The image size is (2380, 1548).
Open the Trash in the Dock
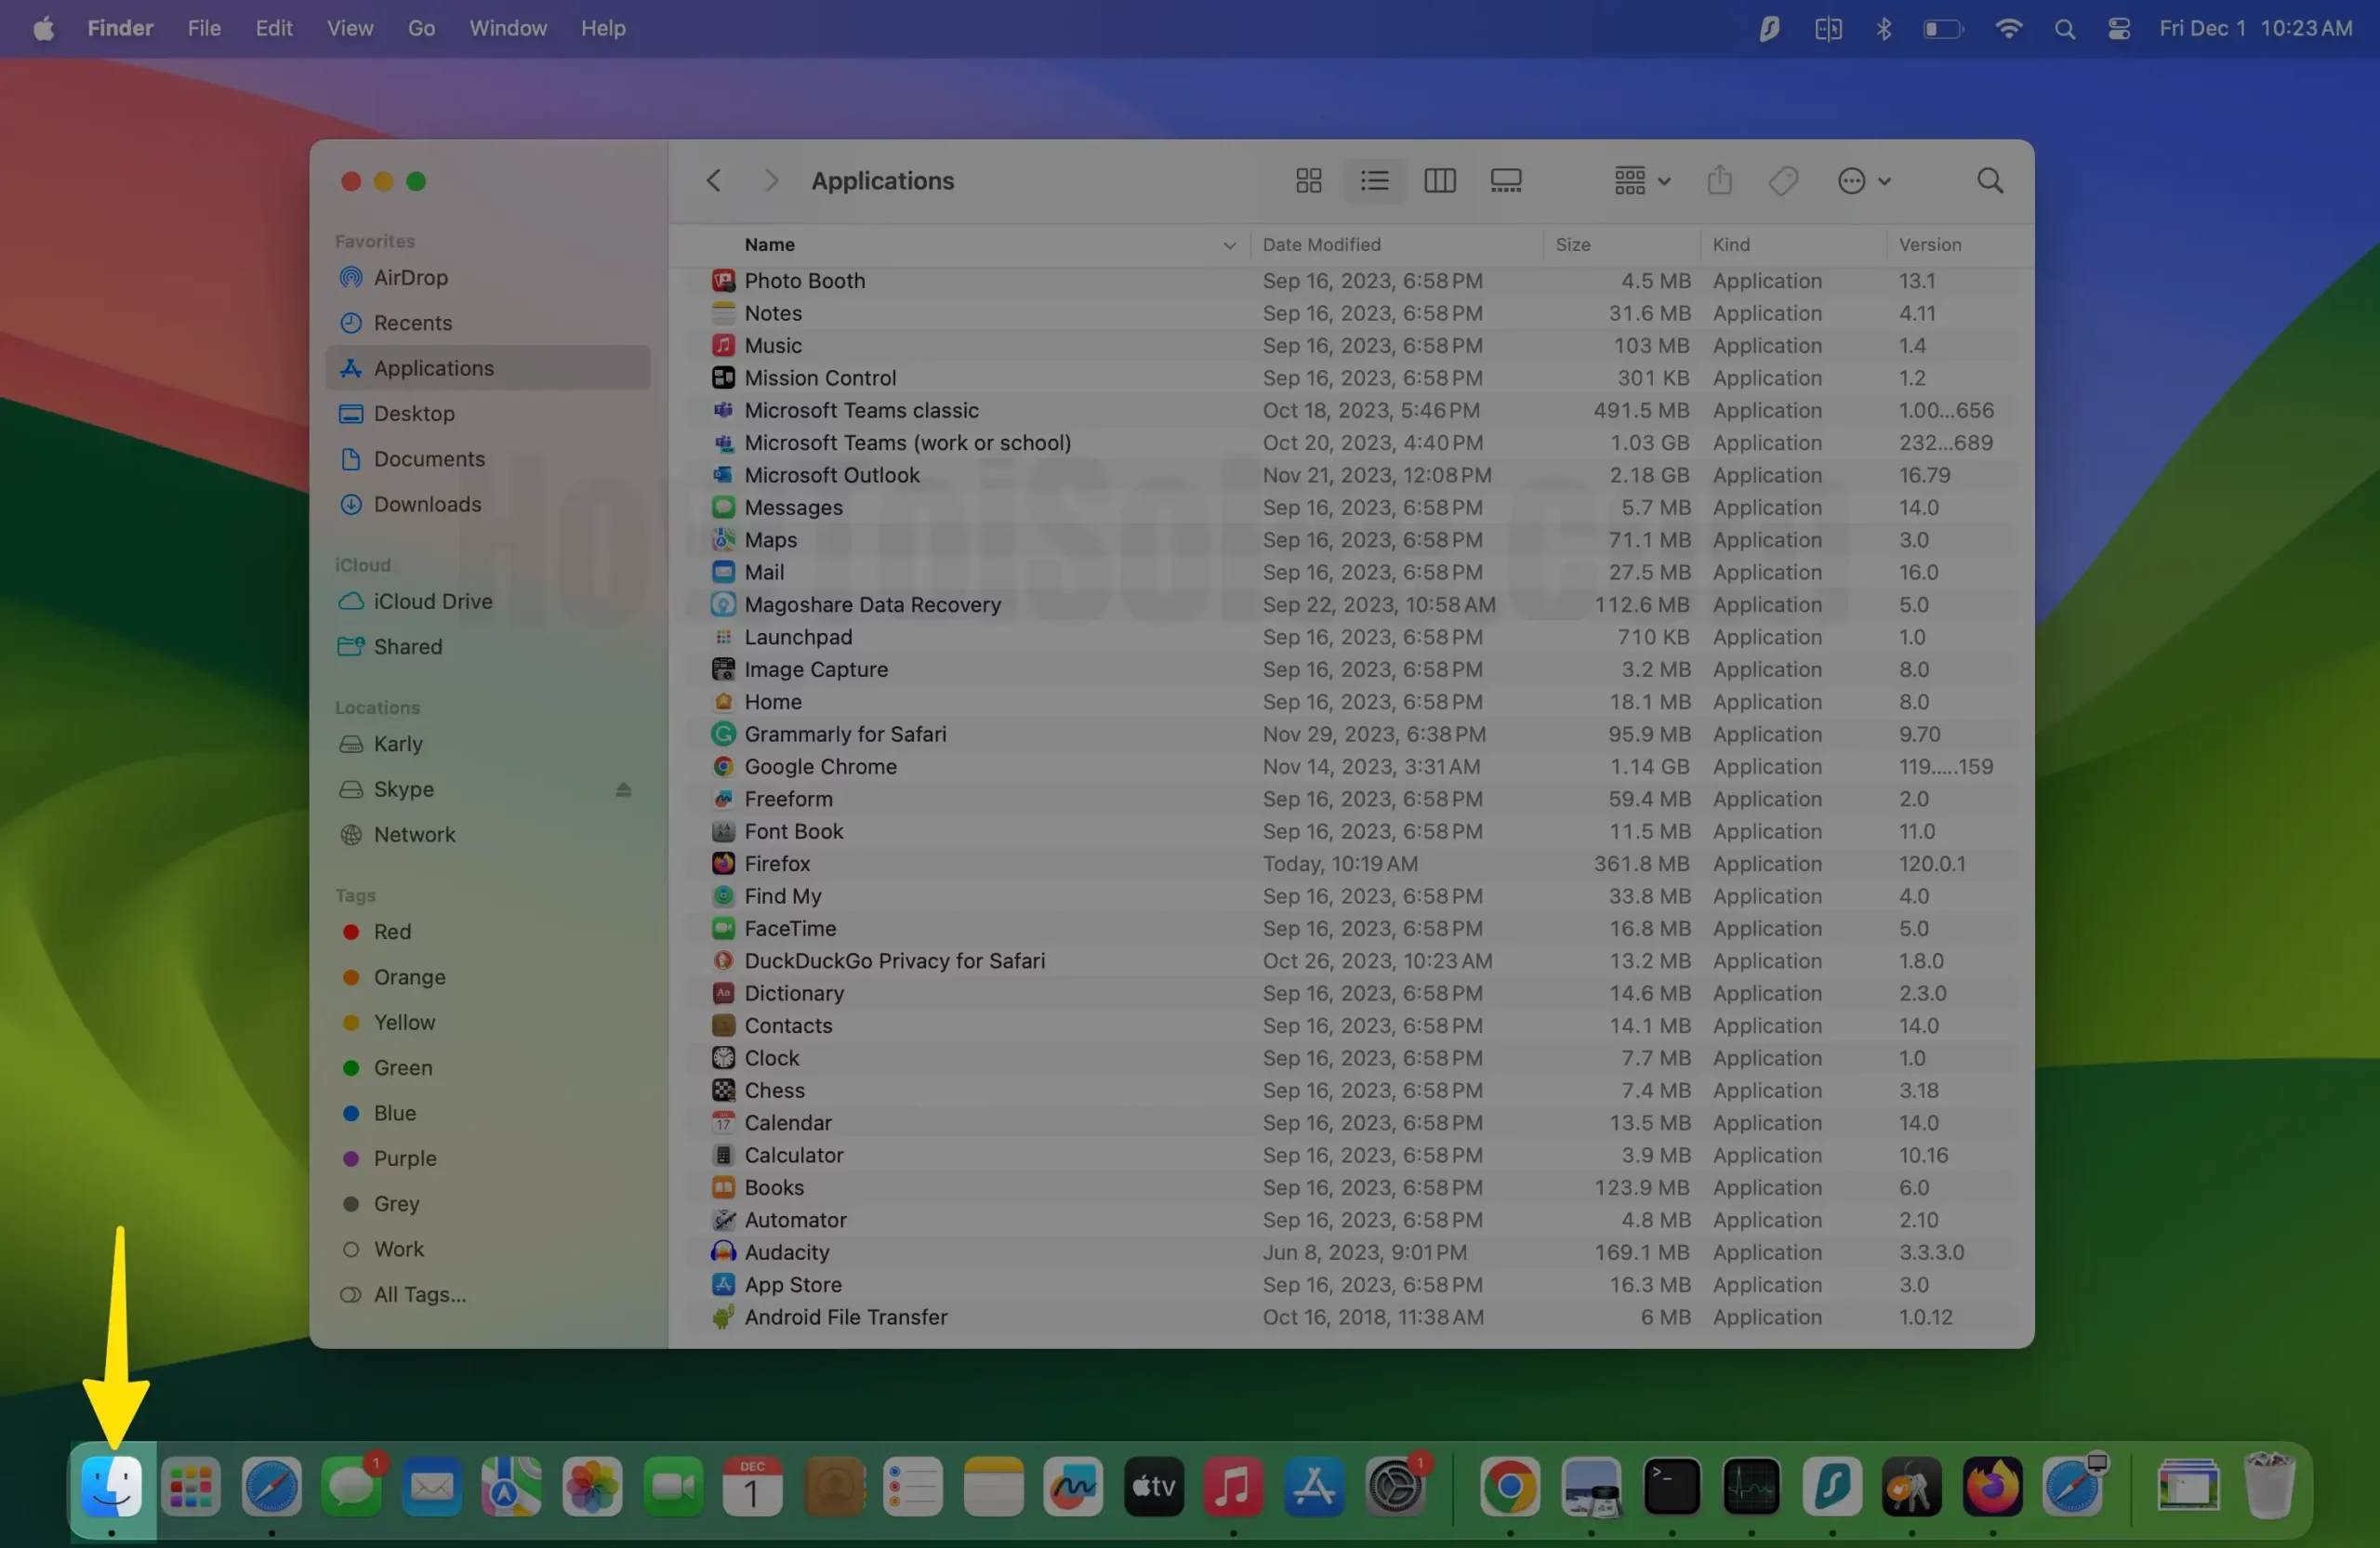2269,1485
